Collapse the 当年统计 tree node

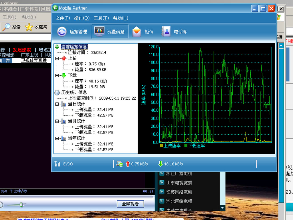click(57, 139)
